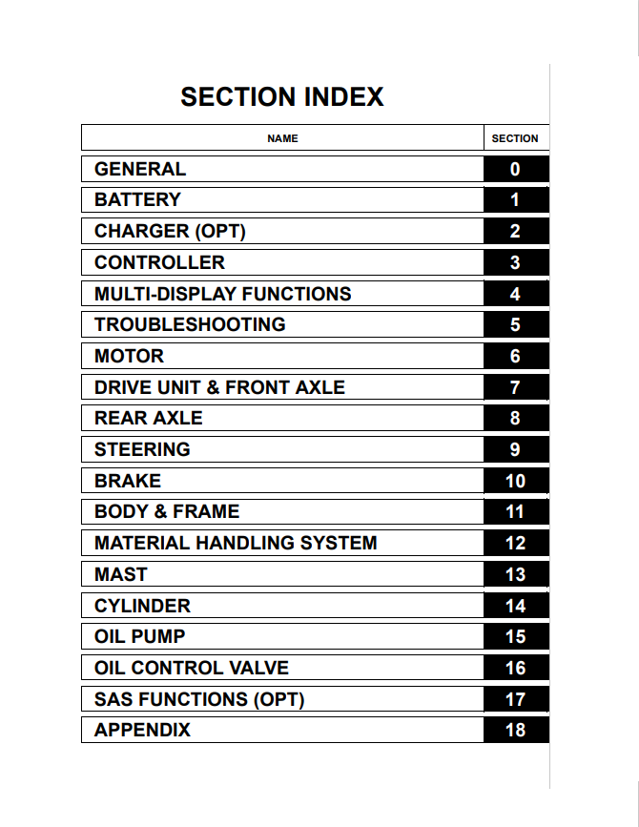Open the CONTROLLER section
The image size is (639, 827).
coord(159,263)
